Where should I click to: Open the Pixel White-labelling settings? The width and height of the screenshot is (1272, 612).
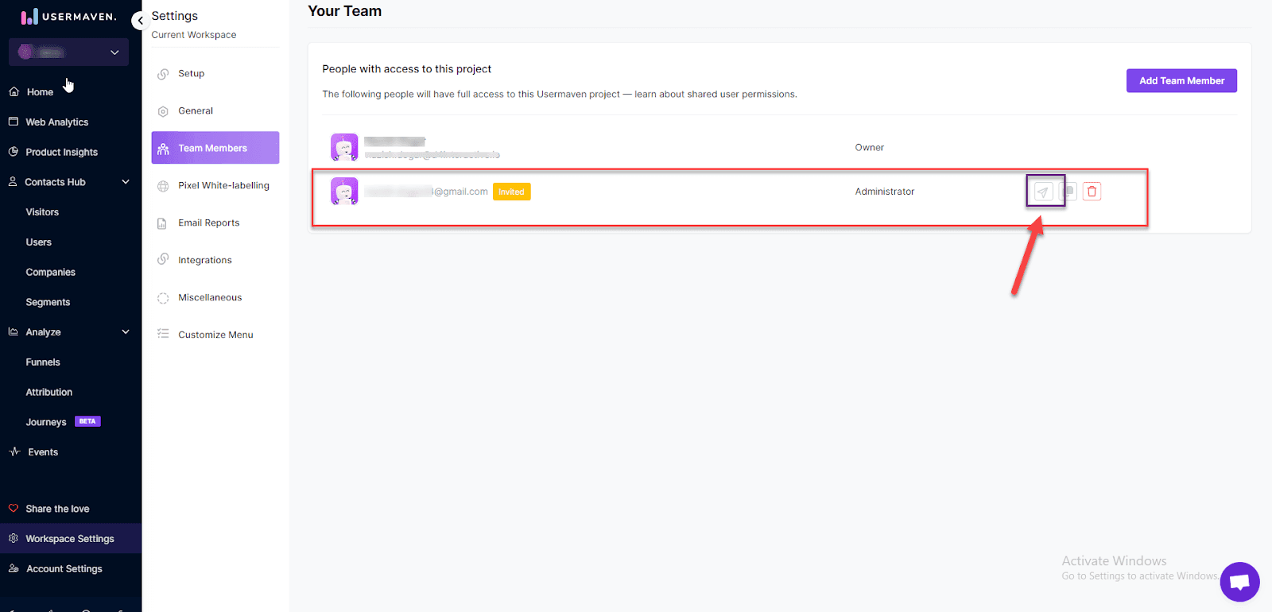tap(223, 185)
